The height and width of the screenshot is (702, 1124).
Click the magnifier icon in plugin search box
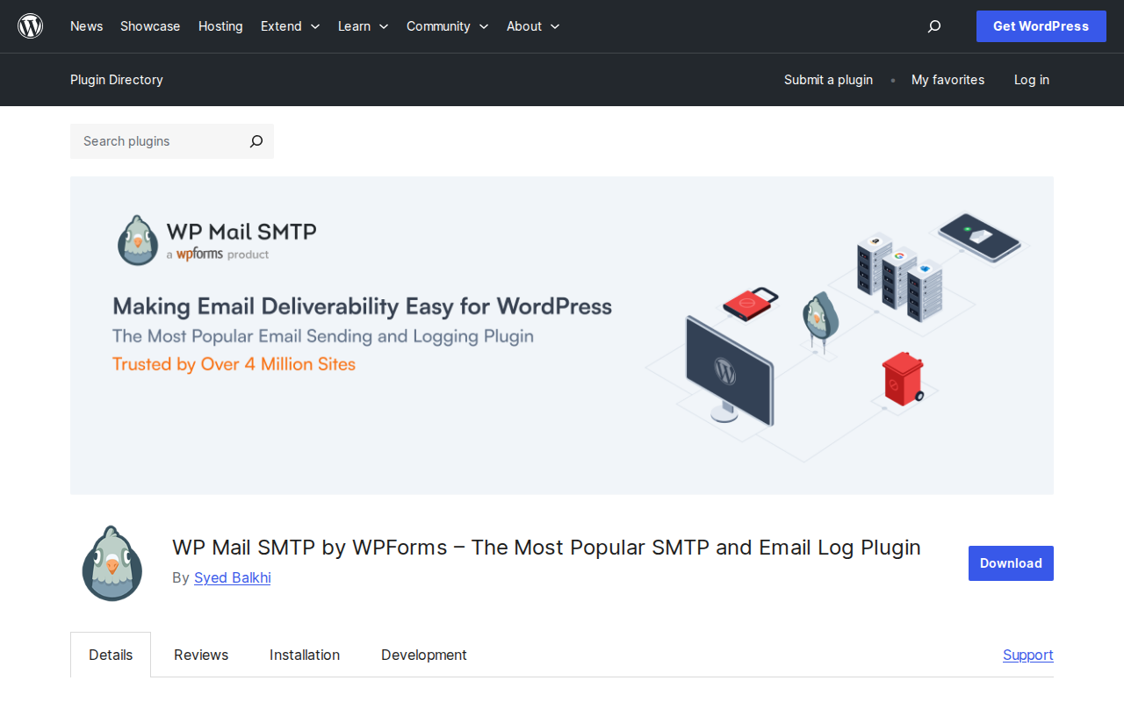pyautogui.click(x=255, y=141)
